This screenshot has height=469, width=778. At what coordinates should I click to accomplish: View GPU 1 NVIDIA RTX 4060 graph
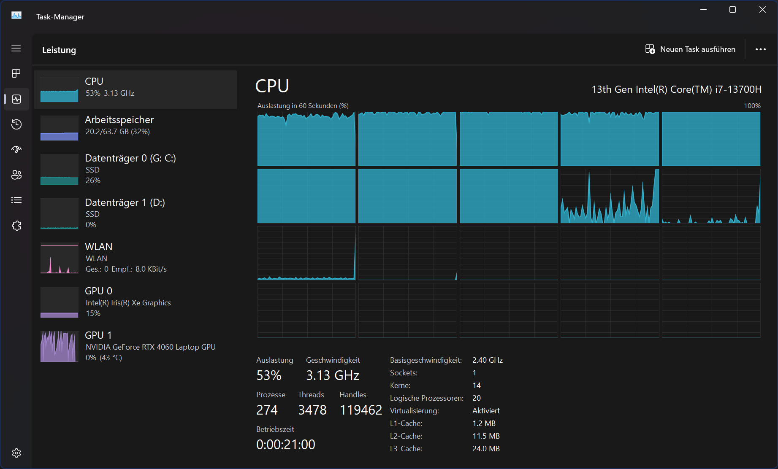tap(135, 346)
